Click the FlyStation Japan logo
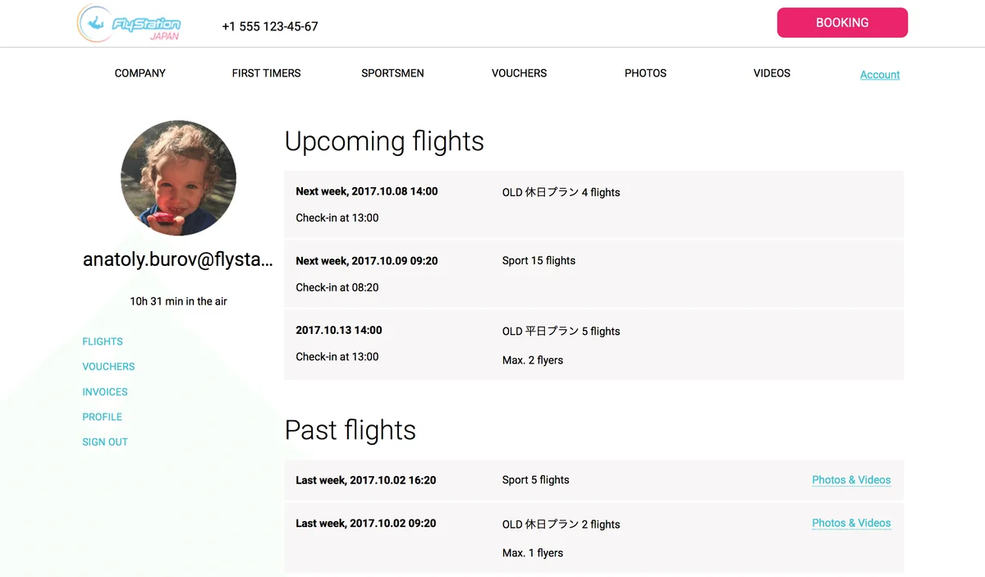The image size is (985, 577). coord(129,23)
